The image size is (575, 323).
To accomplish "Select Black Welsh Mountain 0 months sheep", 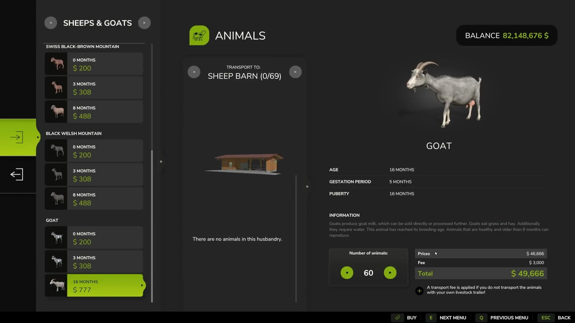I will pyautogui.click(x=94, y=151).
